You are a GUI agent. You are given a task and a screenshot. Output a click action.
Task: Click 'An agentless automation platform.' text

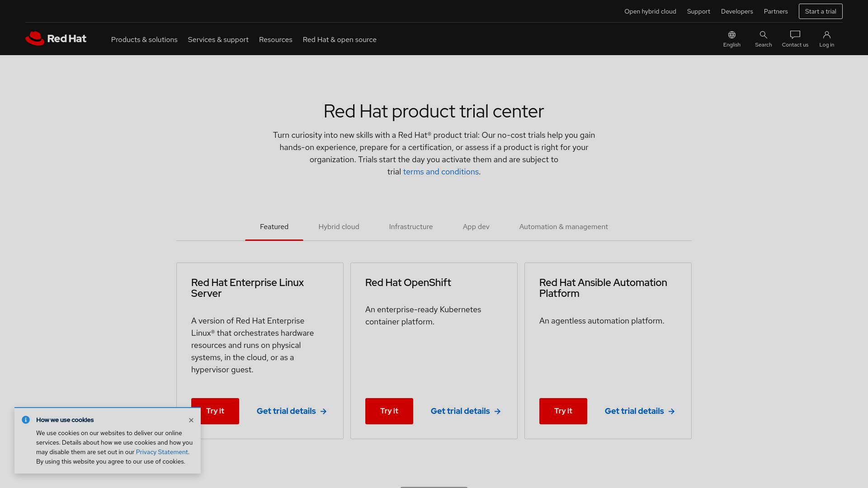pos(602,321)
